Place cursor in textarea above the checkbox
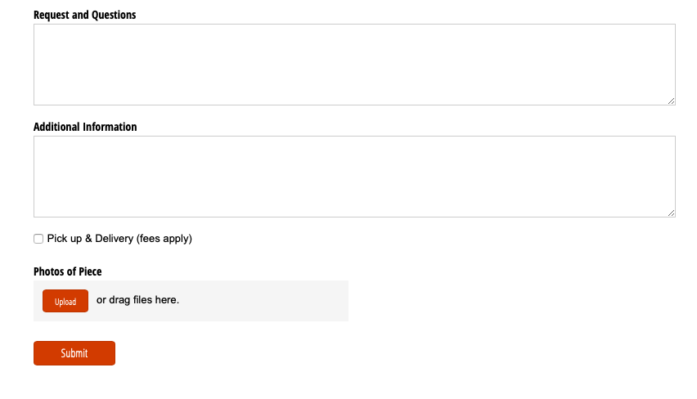This screenshot has width=697, height=399. click(354, 177)
